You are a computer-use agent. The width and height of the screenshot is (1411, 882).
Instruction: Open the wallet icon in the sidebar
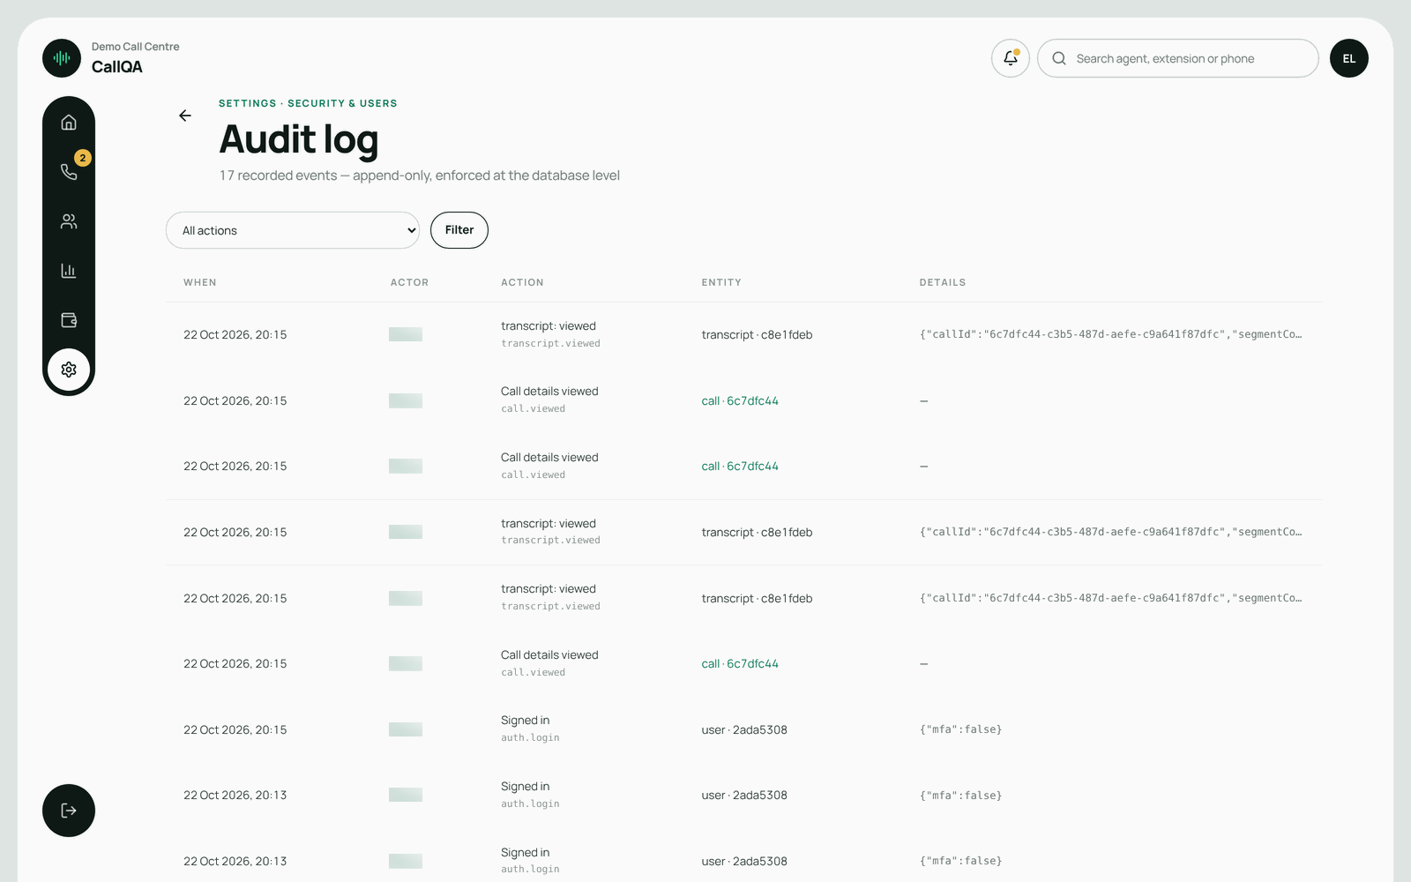[x=69, y=320]
